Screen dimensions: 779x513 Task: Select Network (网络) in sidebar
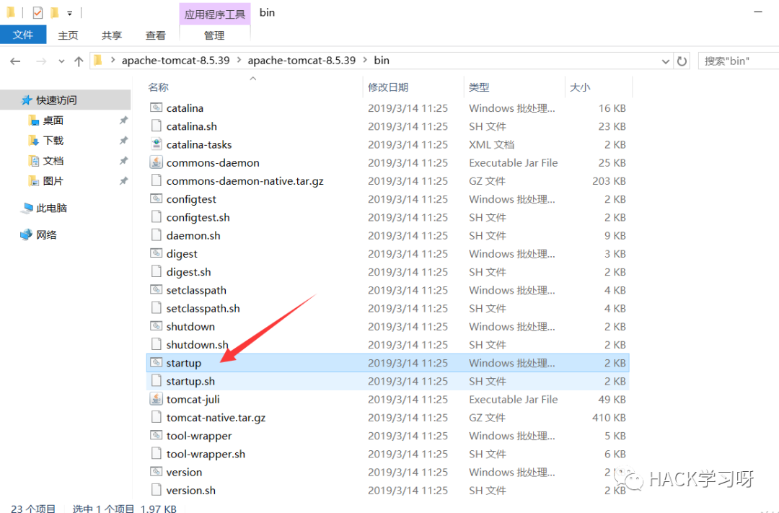tap(39, 234)
